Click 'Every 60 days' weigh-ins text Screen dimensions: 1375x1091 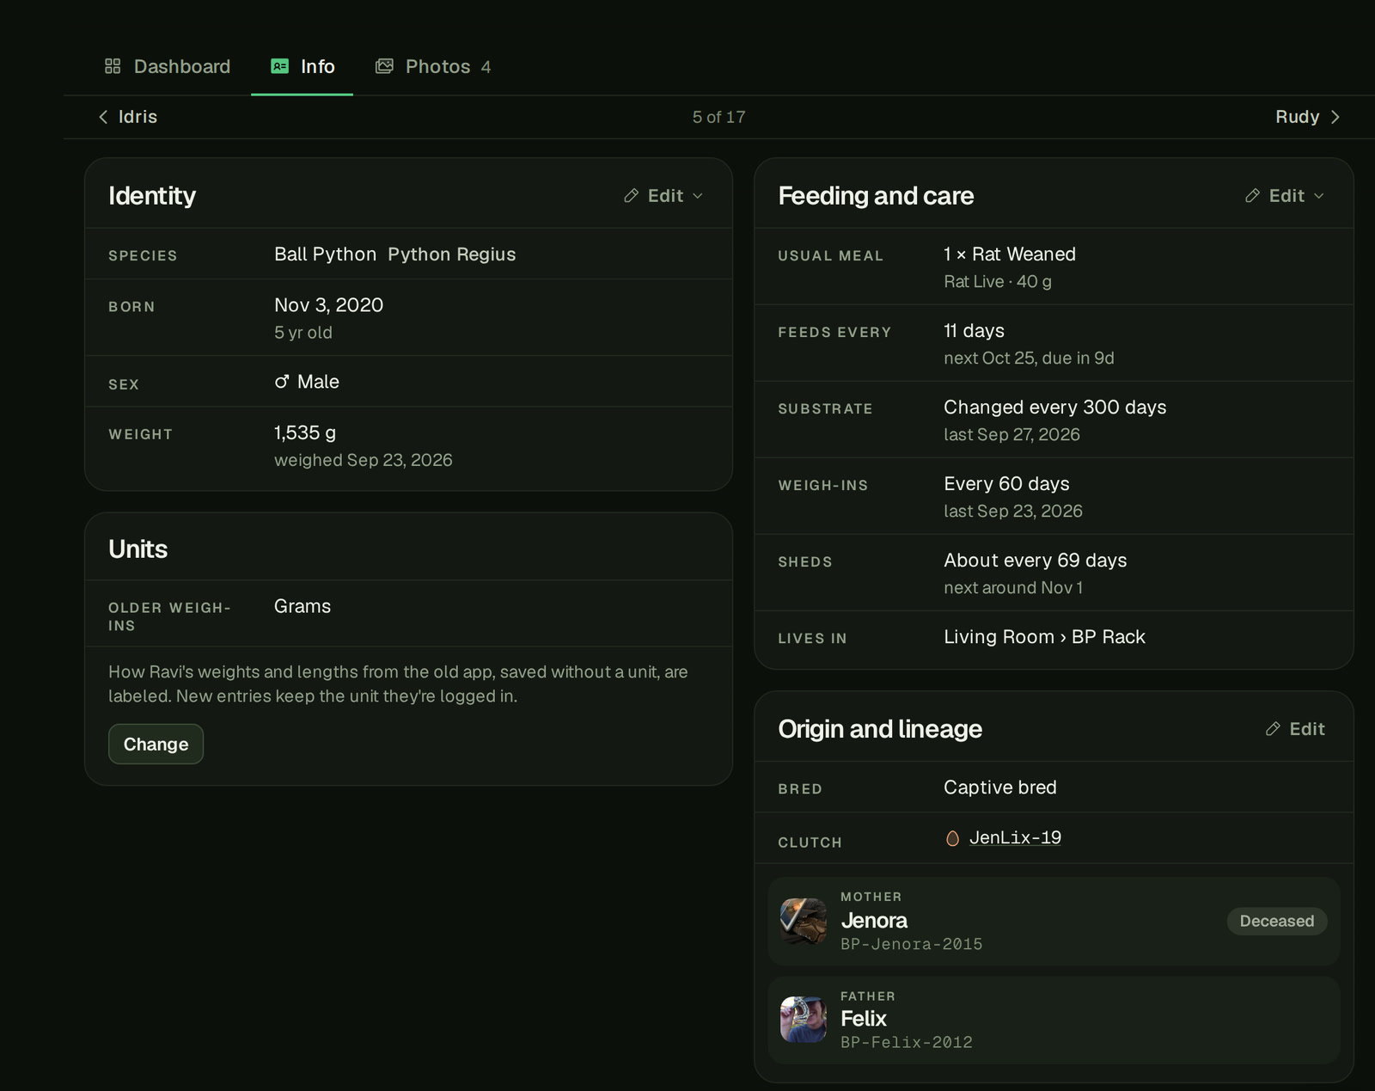tap(1007, 484)
